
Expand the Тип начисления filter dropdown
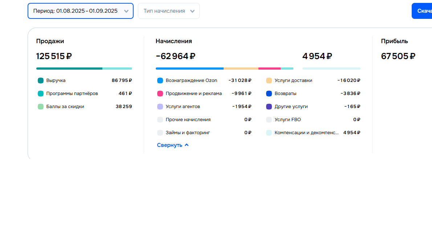(168, 11)
